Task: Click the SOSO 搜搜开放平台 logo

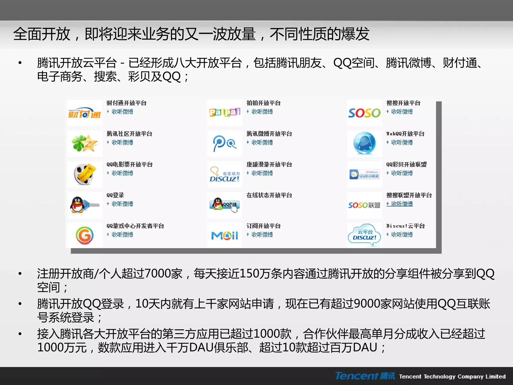Action: [364, 113]
